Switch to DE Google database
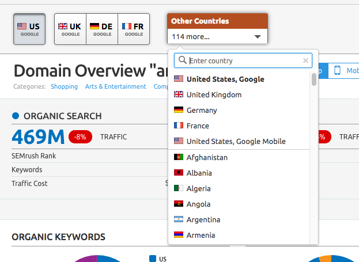The width and height of the screenshot is (359, 262). click(102, 29)
